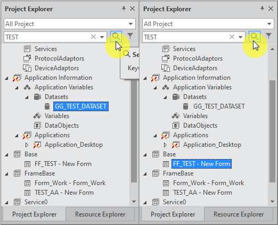
Task: Clear the TEST search text in right panel
Action: coord(232,37)
